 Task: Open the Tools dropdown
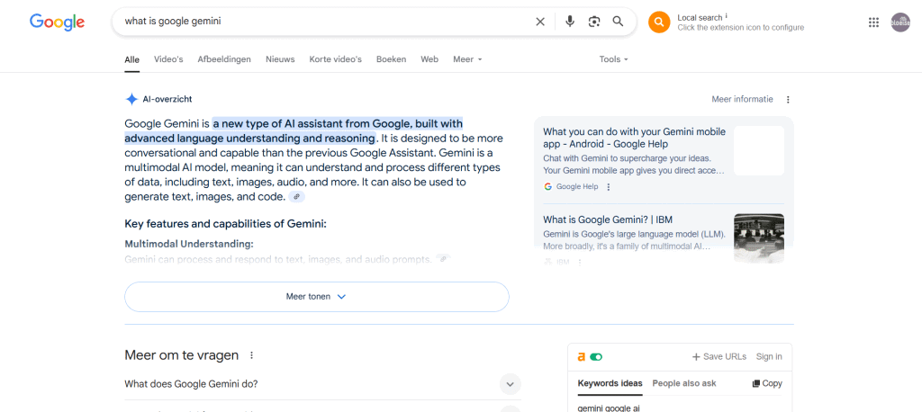[x=614, y=59]
